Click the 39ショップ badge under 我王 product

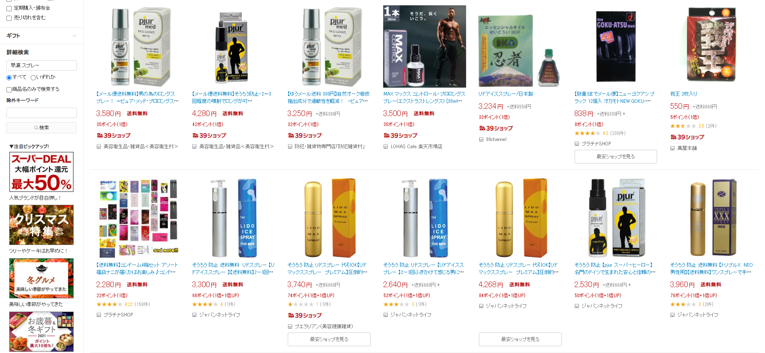(687, 137)
